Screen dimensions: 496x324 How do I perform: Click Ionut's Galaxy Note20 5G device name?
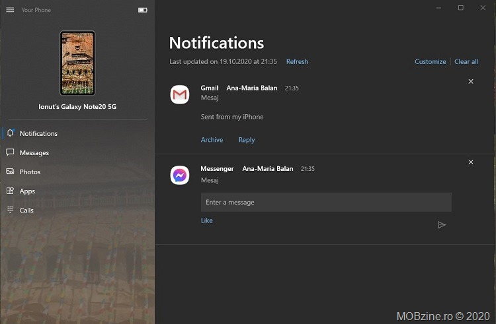tap(77, 107)
